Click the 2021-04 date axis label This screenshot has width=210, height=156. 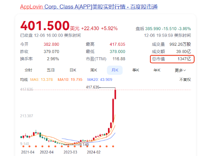(28, 152)
